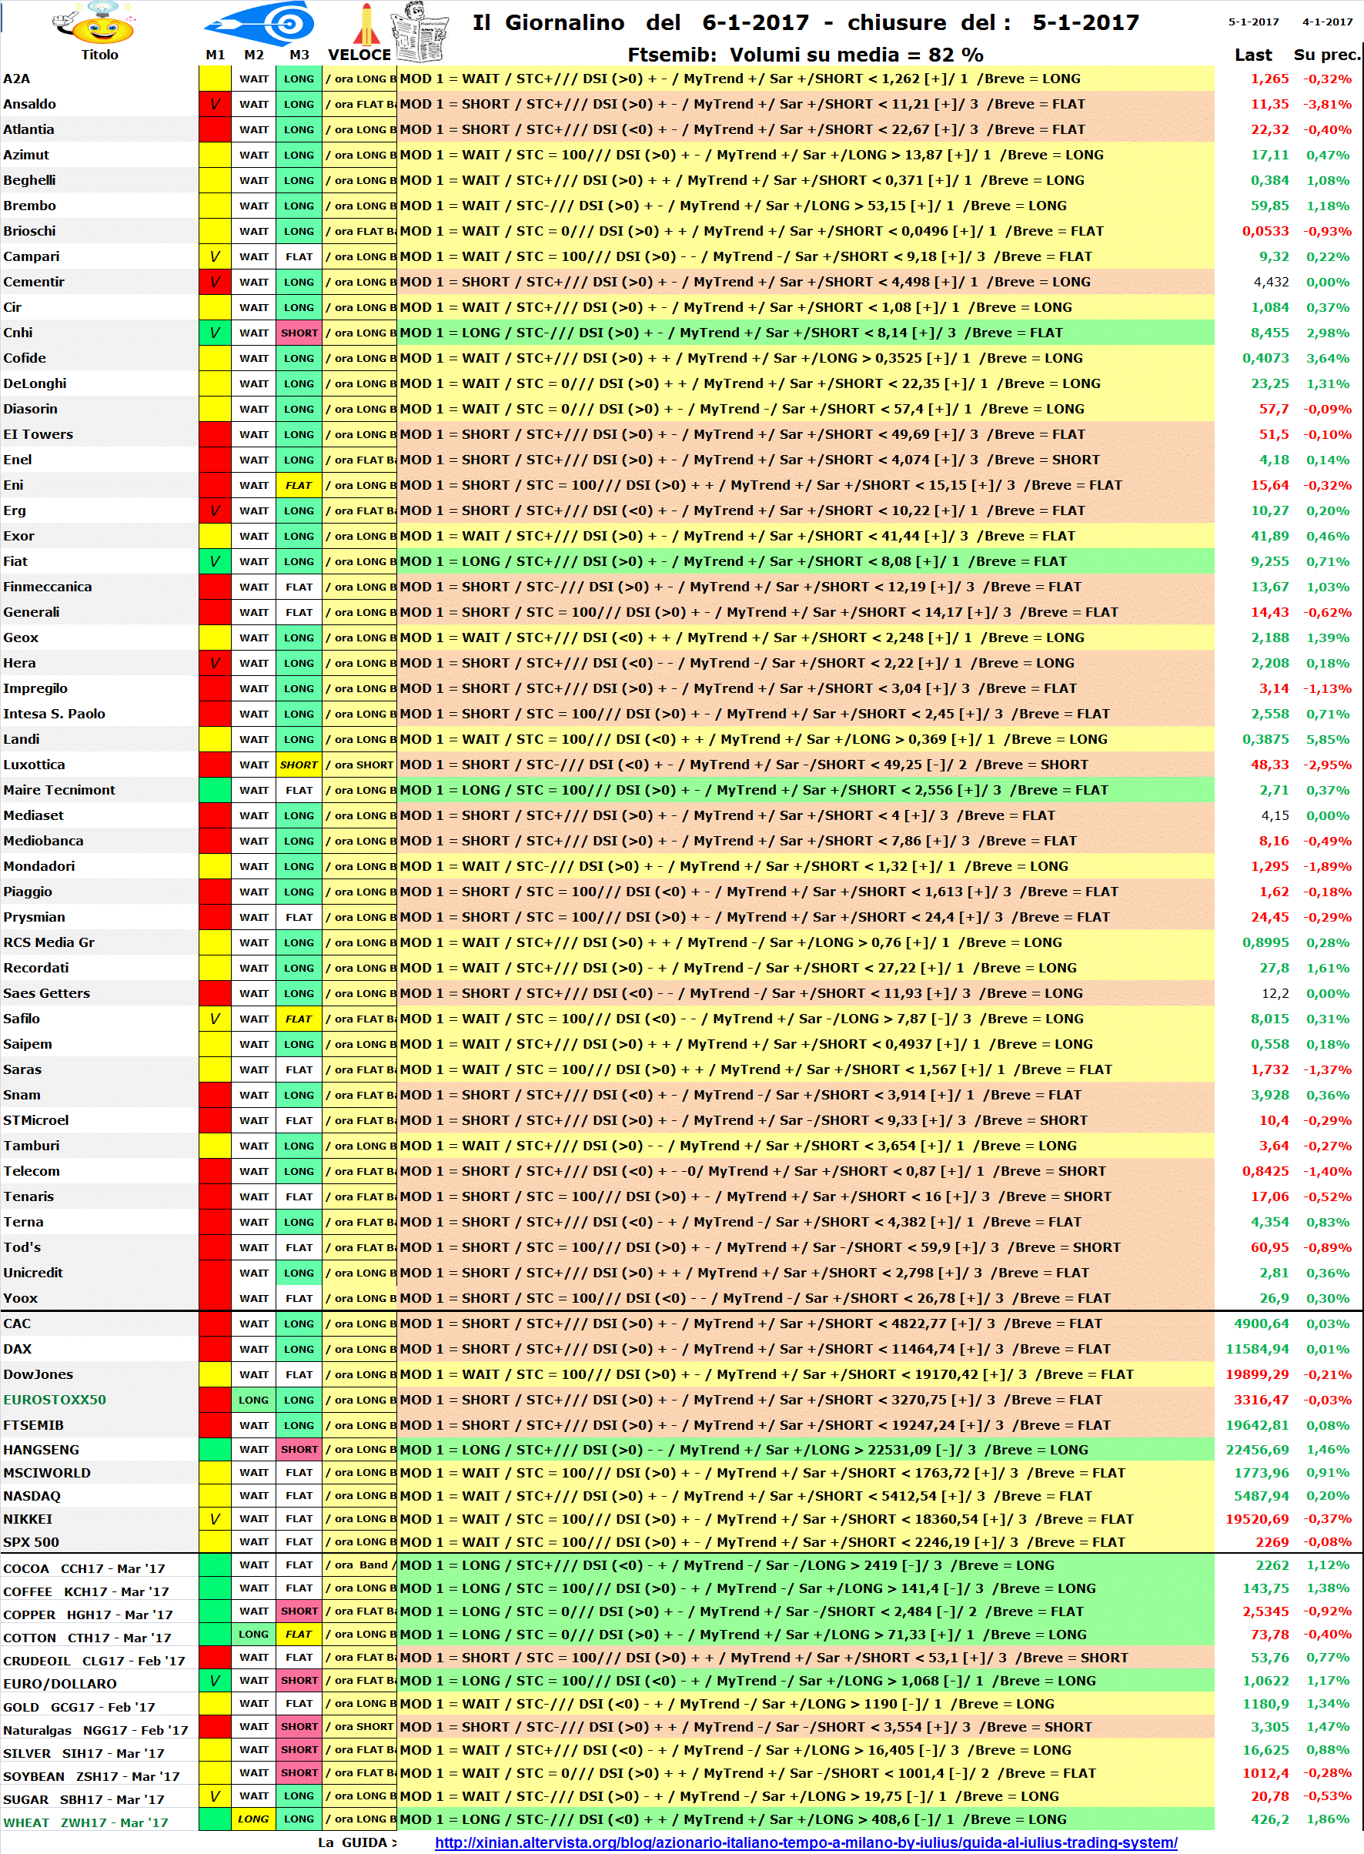Click the FLAT M3 cell for Eni
The image size is (1364, 1854).
coord(299,486)
